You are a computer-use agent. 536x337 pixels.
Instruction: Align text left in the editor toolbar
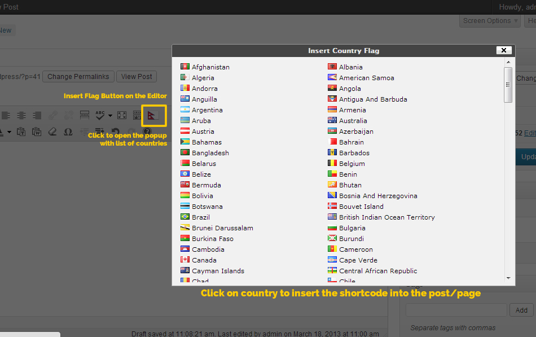tap(6, 115)
